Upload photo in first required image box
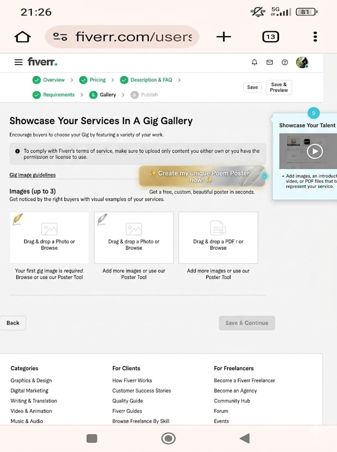 [x=49, y=238]
